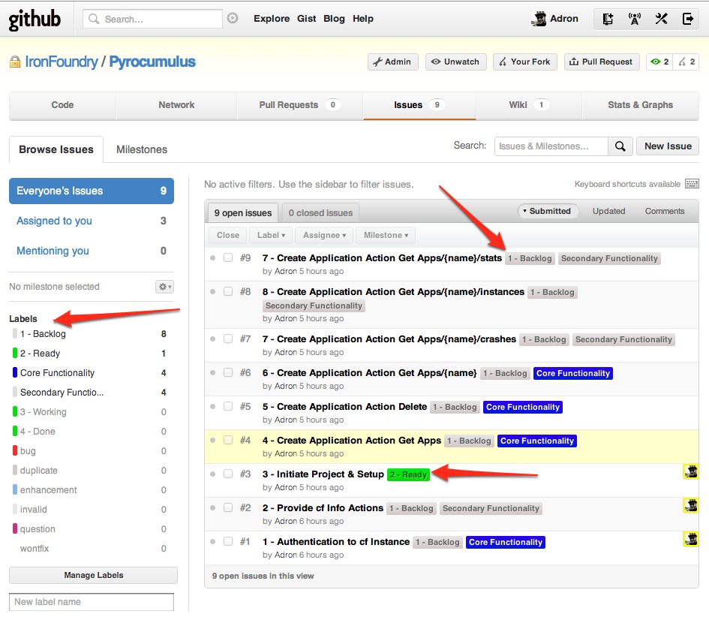
Task: Click the private repository lock icon
Action: 15,62
